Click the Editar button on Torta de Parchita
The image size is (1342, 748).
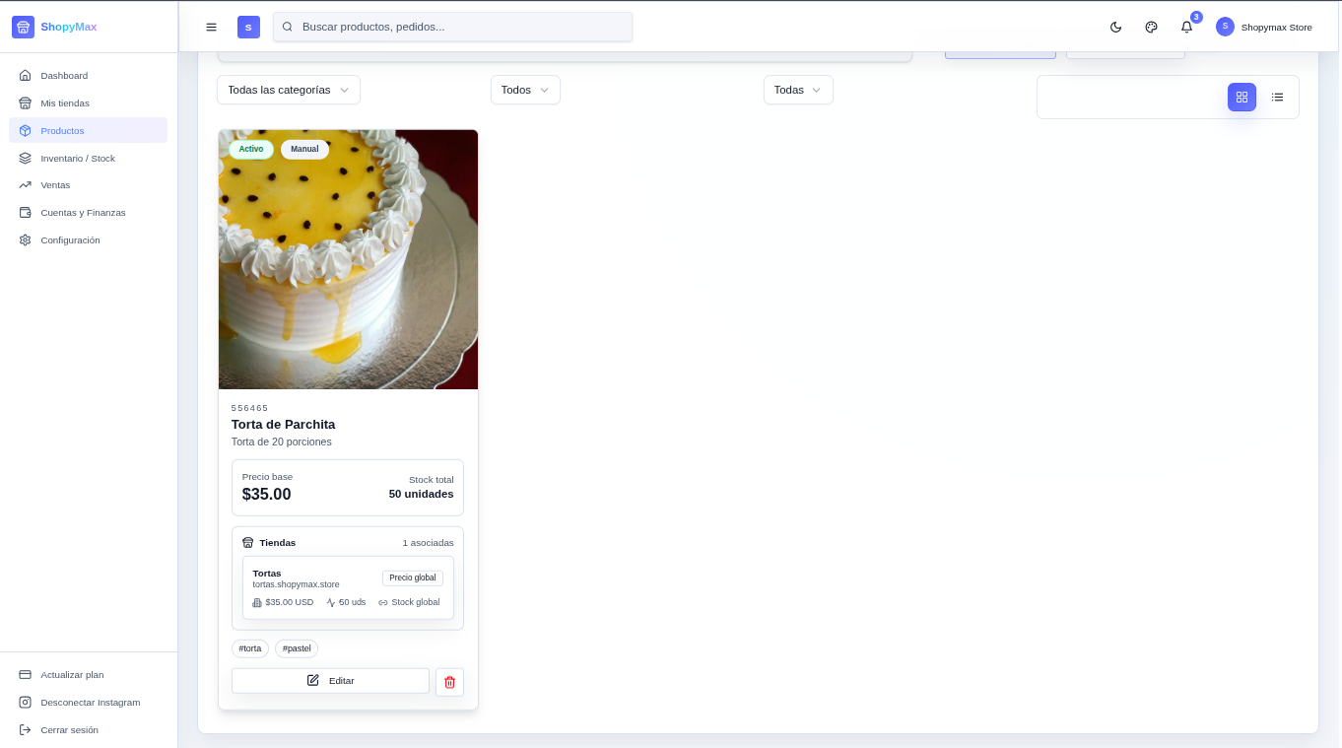point(330,680)
